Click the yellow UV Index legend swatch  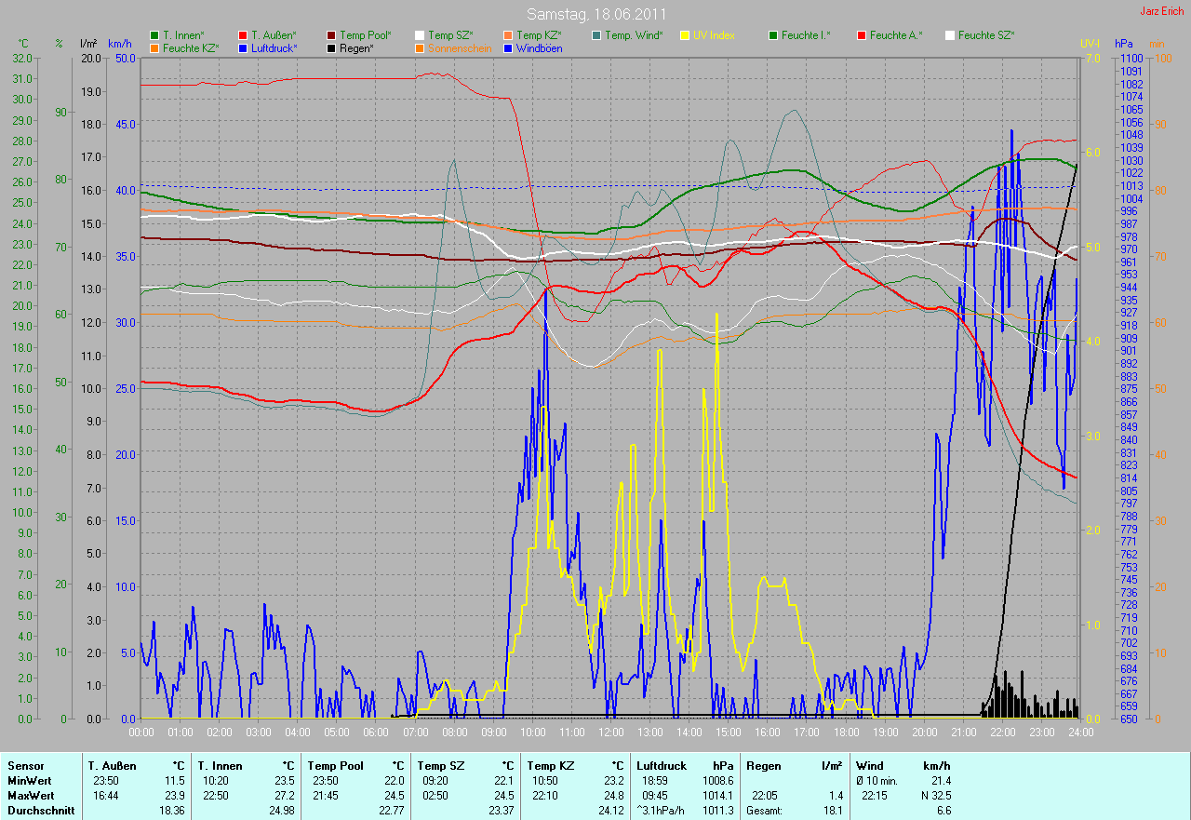pos(685,35)
